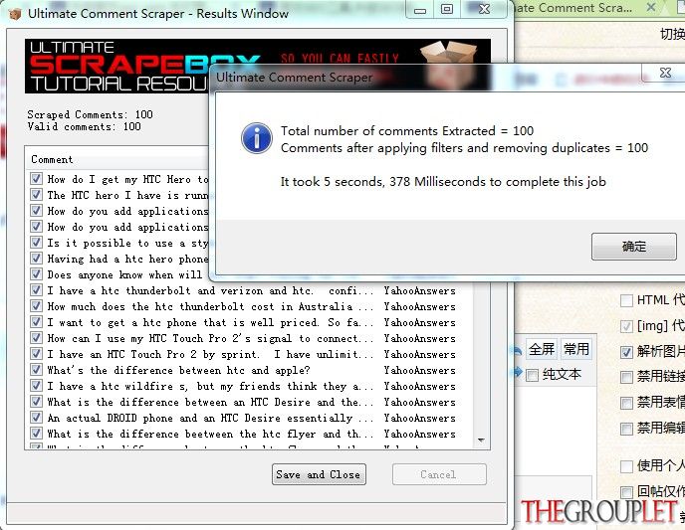Viewport: 685px width, 530px height.
Task: Click YahooAnswers source in the htc wildfire row
Action: pos(419,386)
